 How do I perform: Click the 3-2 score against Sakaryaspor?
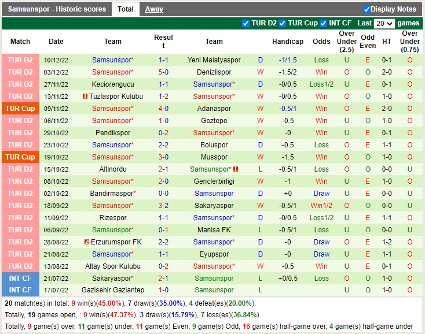click(163, 206)
